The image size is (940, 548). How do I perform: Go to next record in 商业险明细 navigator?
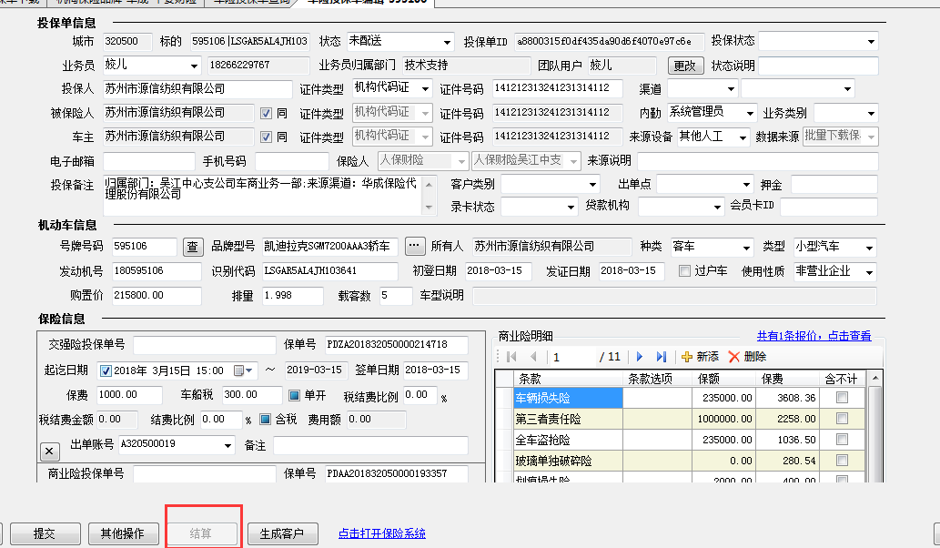tap(639, 357)
